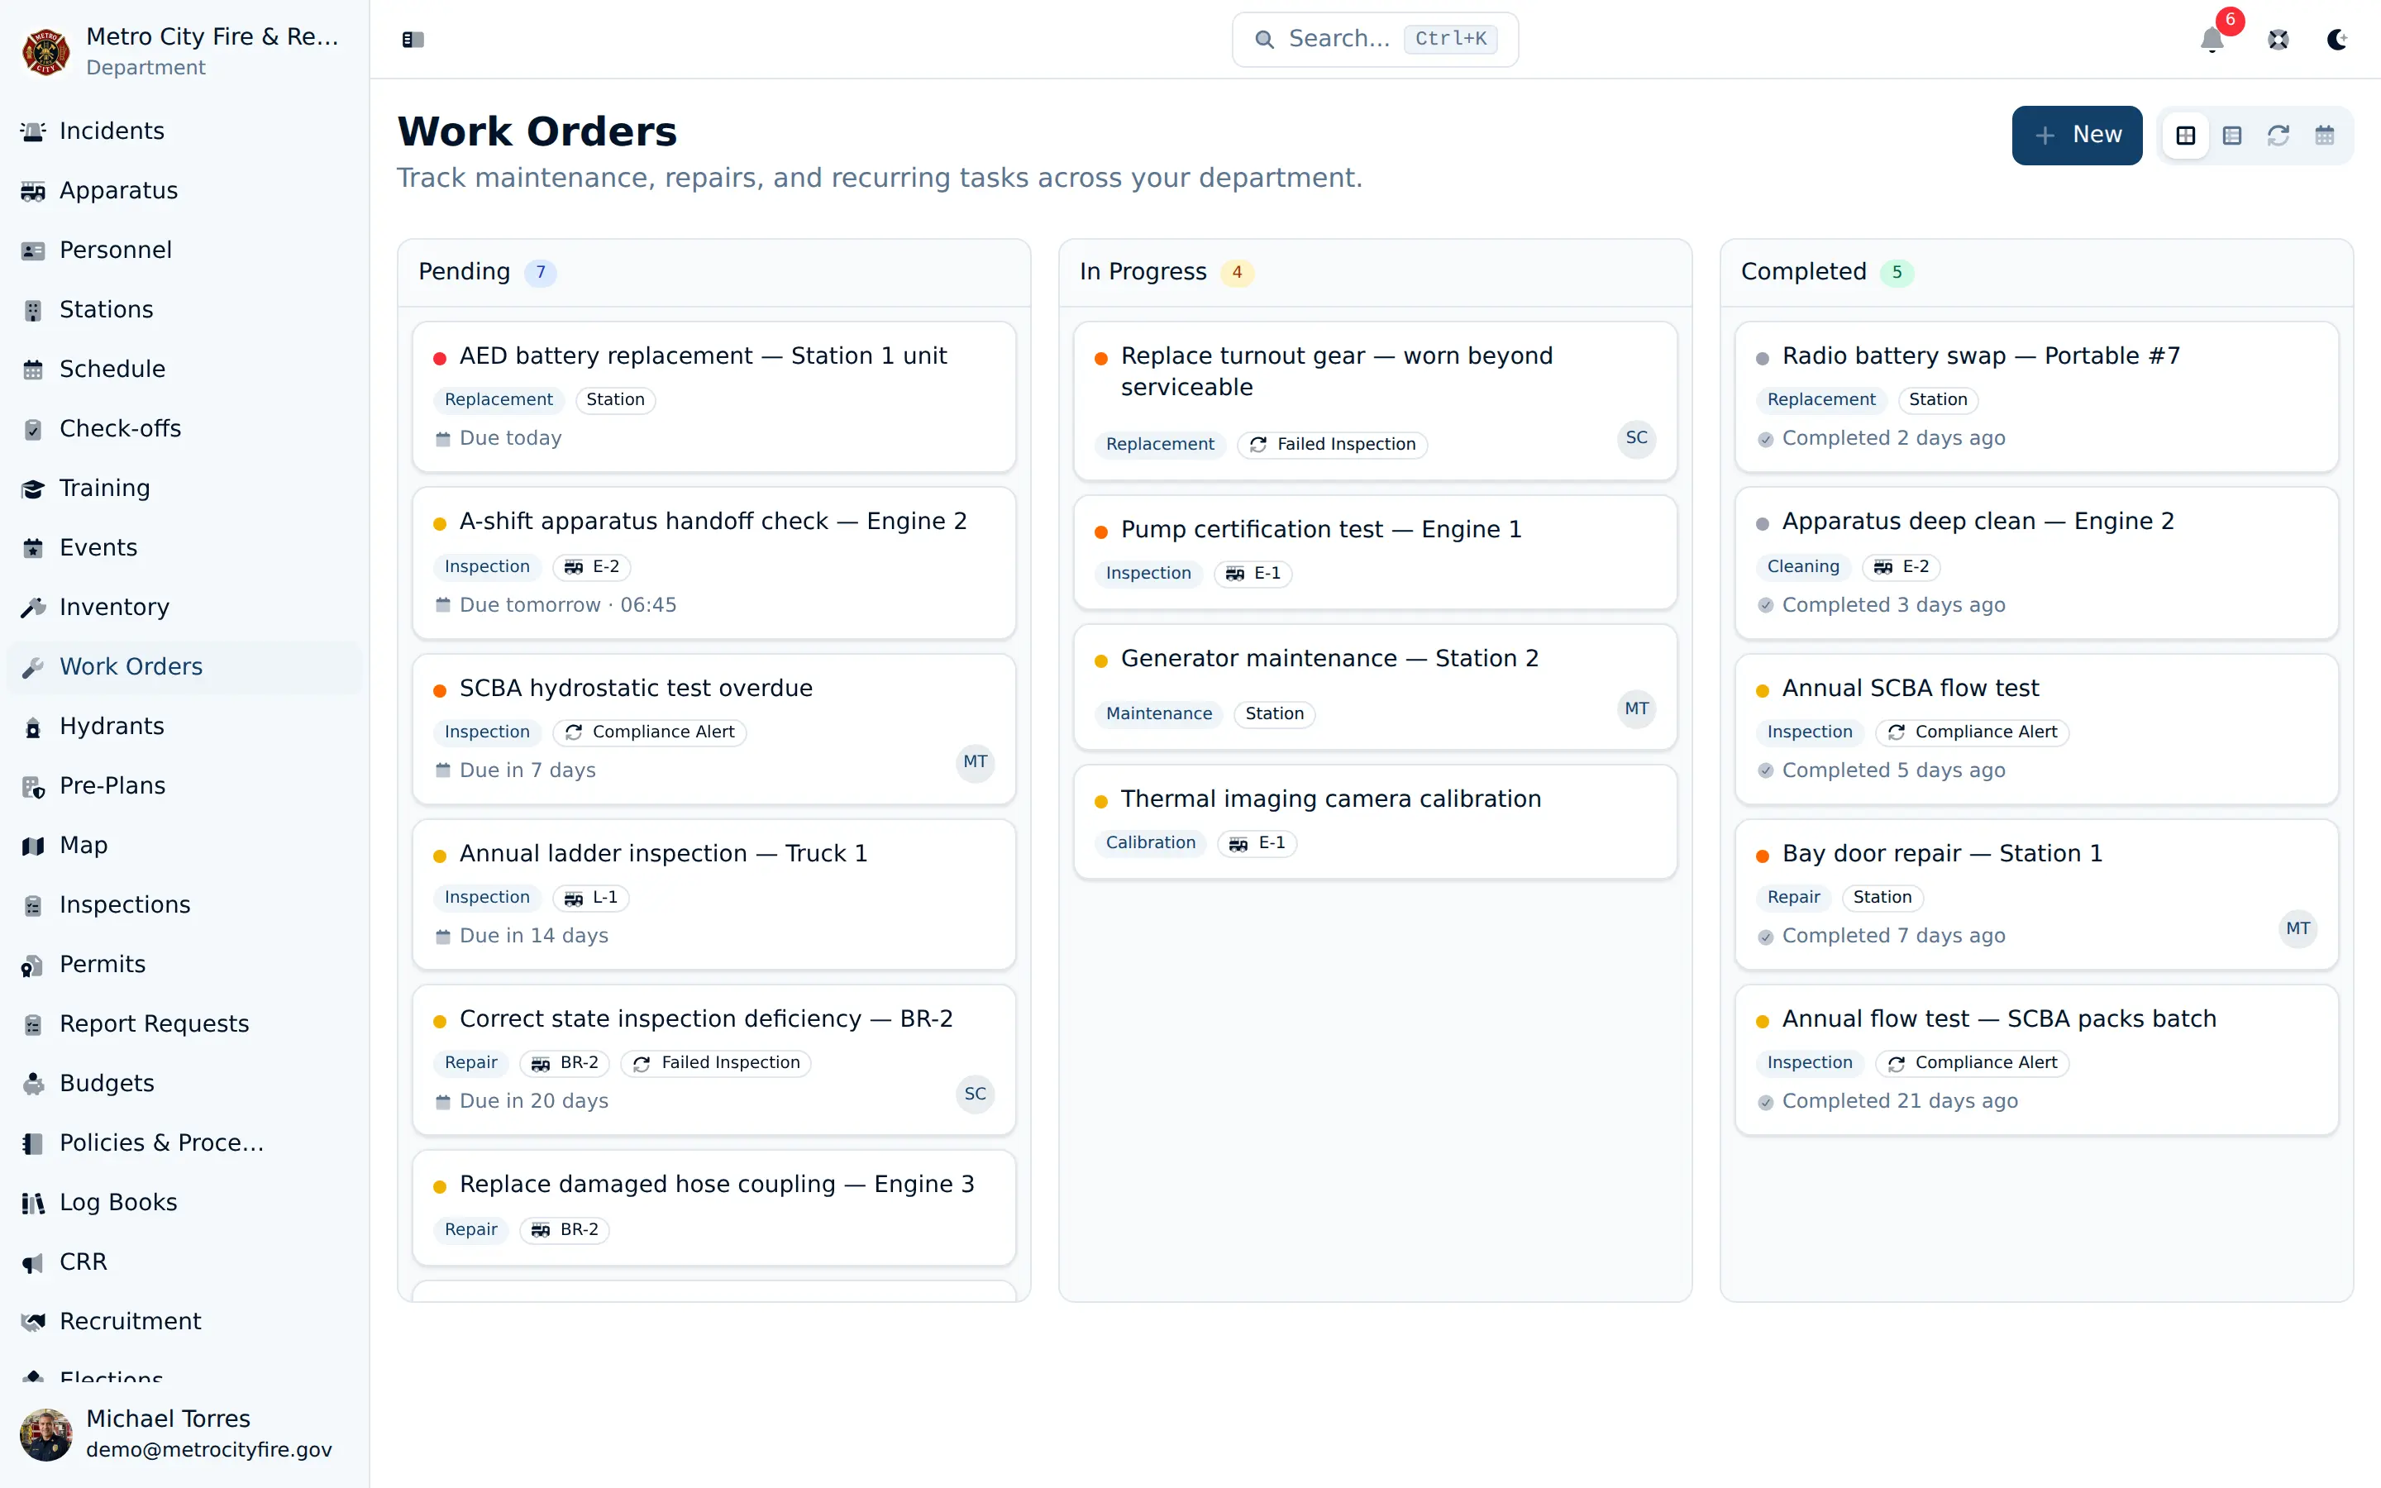This screenshot has height=1488, width=2381.
Task: Click the Log Books icon
Action: [33, 1204]
